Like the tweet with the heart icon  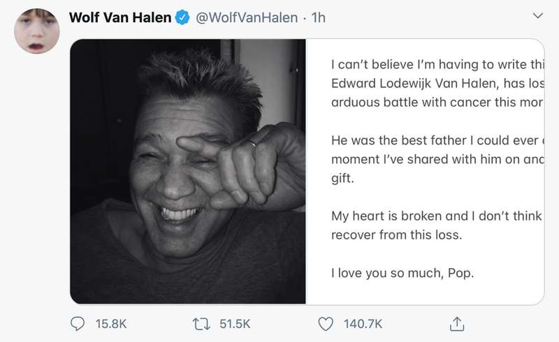click(x=326, y=324)
